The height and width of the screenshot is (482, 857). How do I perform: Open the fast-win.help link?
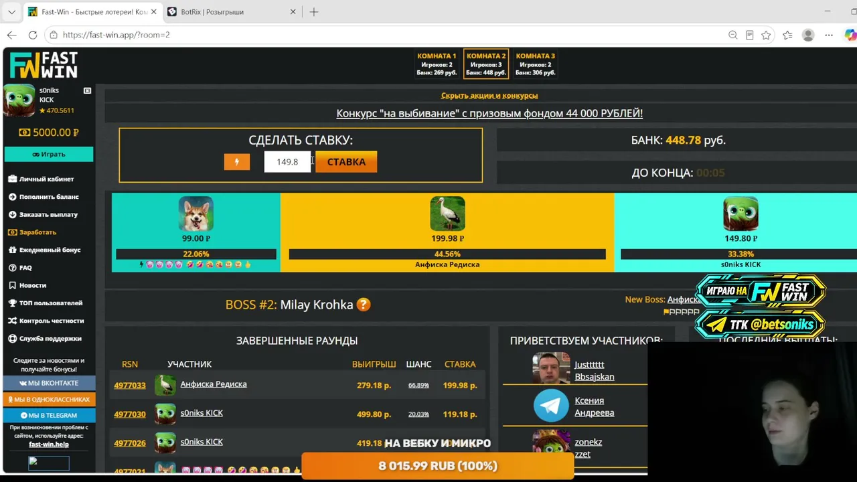pos(49,445)
